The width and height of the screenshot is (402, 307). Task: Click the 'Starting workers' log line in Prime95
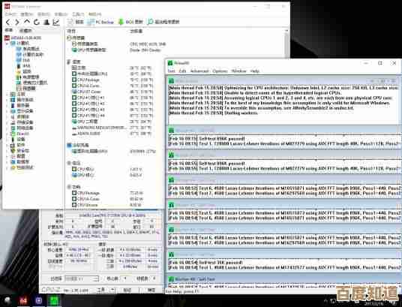213,113
